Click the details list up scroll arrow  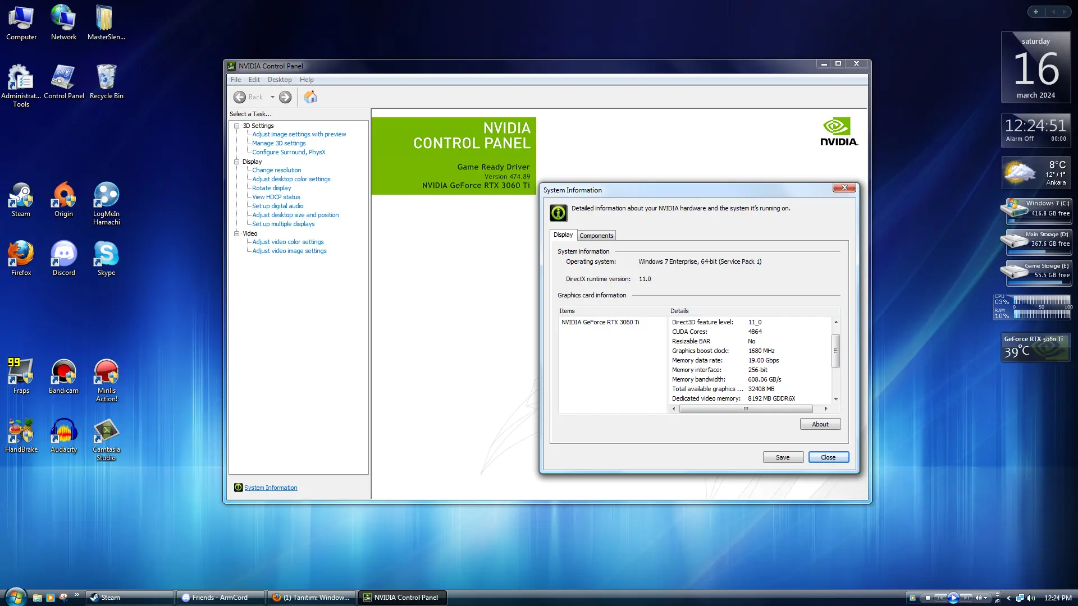(836, 322)
